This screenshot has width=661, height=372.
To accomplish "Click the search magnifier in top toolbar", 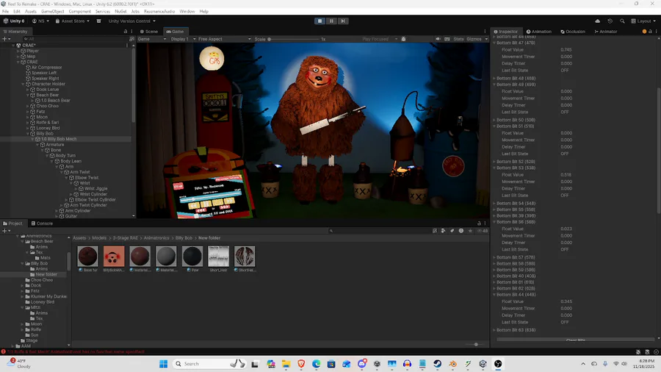I will coord(621,21).
